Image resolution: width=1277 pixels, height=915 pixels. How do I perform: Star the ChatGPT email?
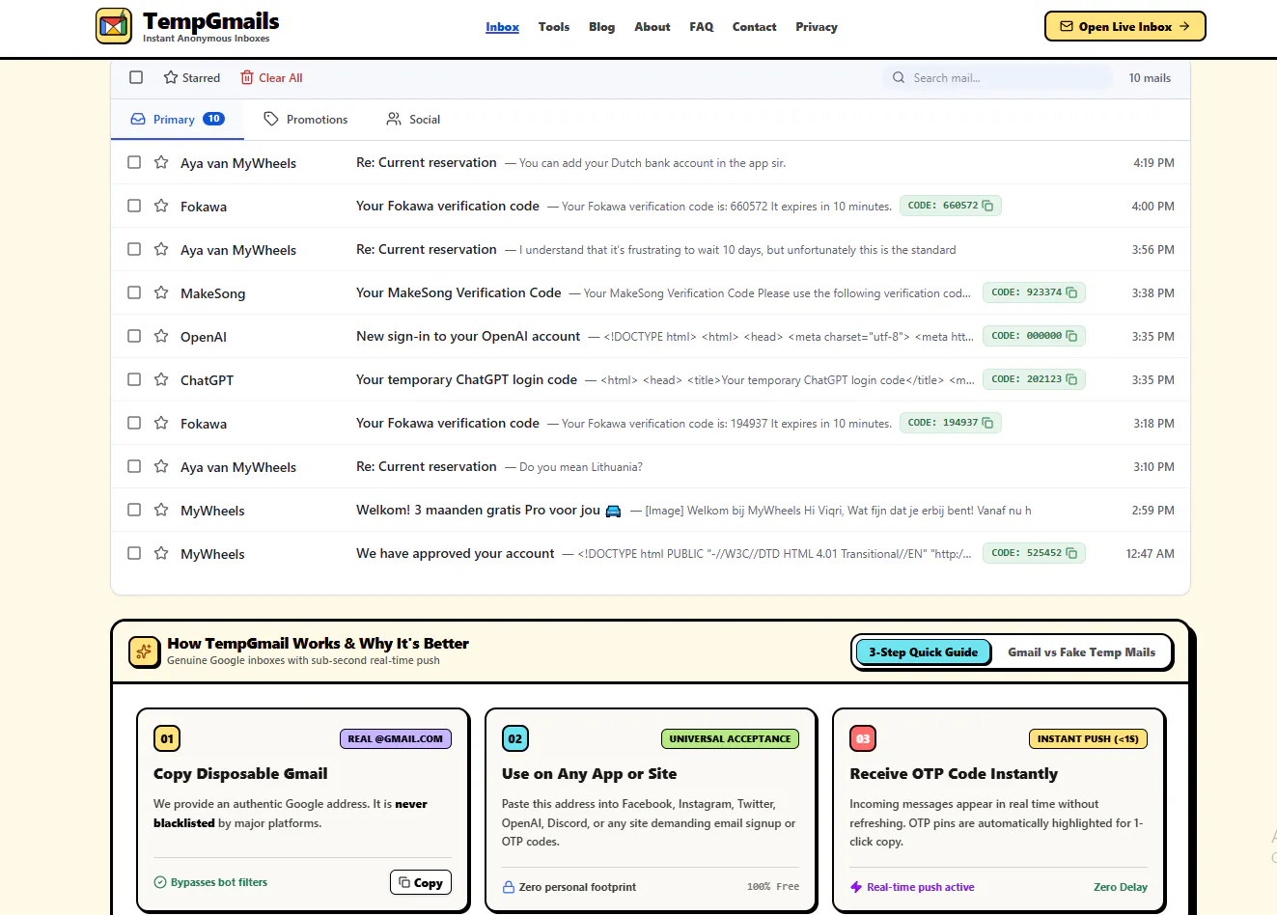point(161,379)
